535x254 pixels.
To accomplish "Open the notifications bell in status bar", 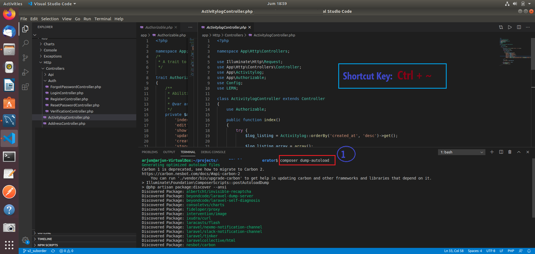I will (529, 251).
